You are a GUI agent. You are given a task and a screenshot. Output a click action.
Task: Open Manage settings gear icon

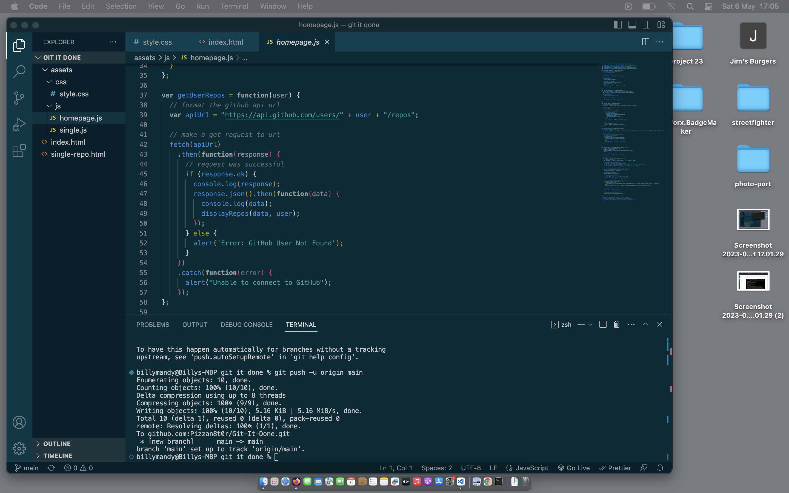pos(19,448)
